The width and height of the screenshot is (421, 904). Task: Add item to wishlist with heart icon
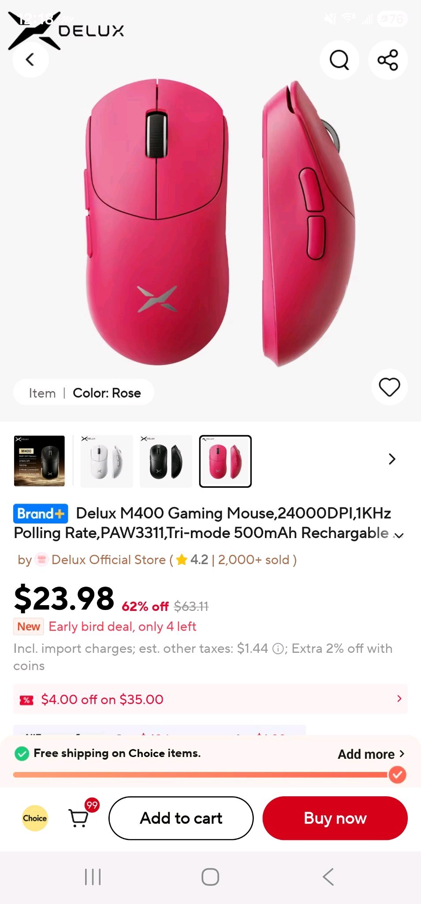coord(389,387)
